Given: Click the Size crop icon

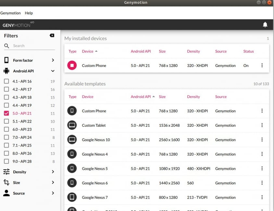Looking at the screenshot, I should coord(6,183).
